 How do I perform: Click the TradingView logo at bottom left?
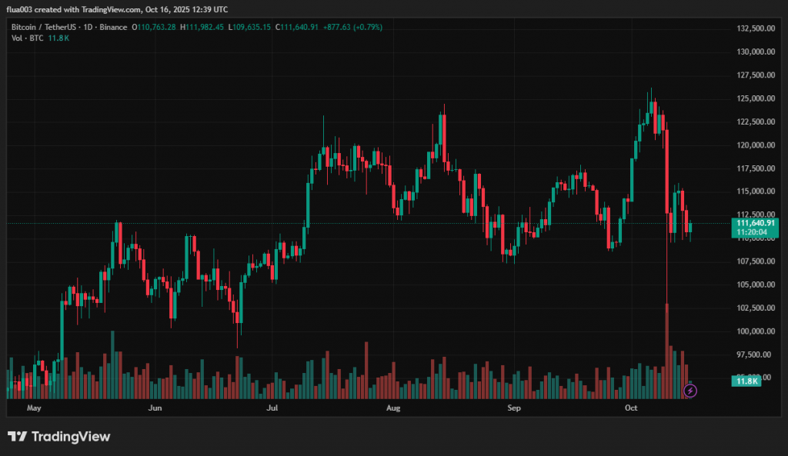(x=59, y=437)
